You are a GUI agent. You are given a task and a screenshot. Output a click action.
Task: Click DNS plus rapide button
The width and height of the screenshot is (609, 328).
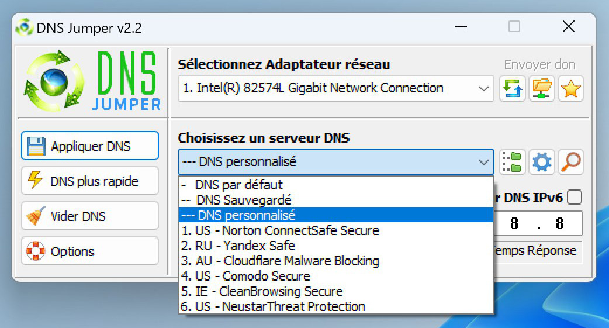pyautogui.click(x=90, y=181)
